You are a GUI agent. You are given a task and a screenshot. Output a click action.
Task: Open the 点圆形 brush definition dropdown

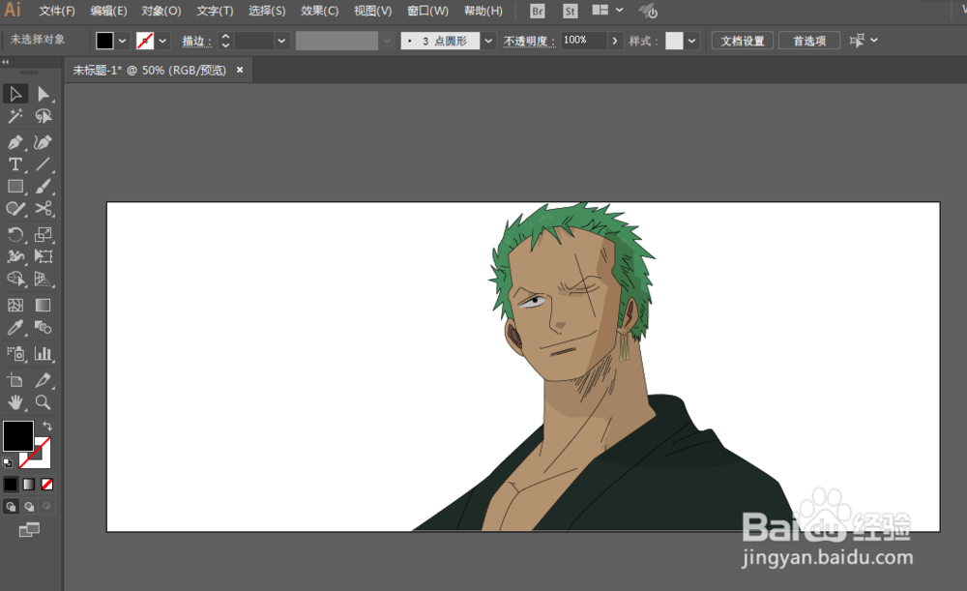tap(487, 41)
